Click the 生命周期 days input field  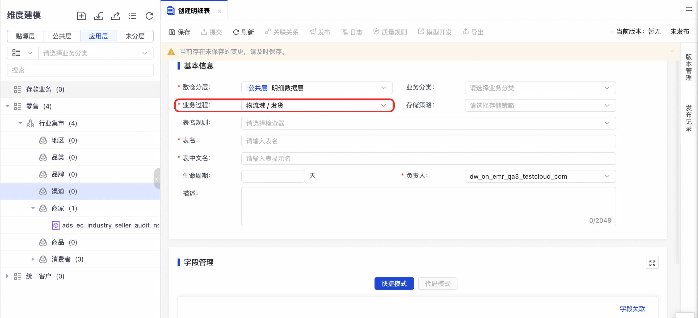coord(273,176)
